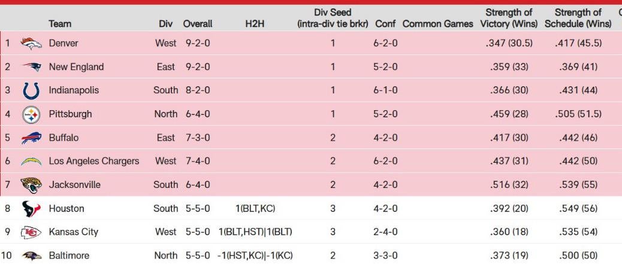Click the Div Seed column header
The width and height of the screenshot is (622, 264).
[333, 18]
